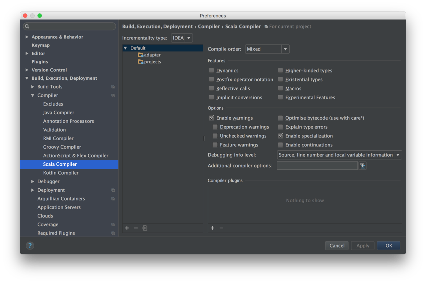Add a new compiler profile with plus icon

[127, 228]
